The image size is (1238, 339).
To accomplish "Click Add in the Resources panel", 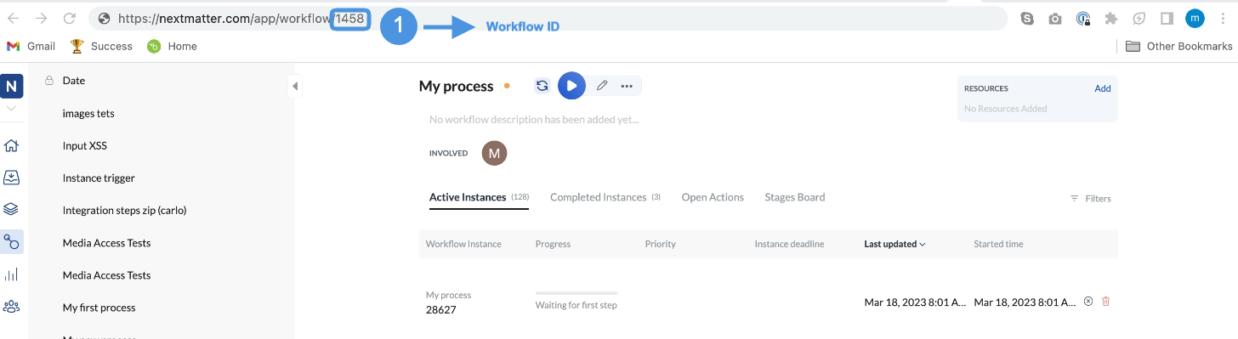I will click(1102, 88).
